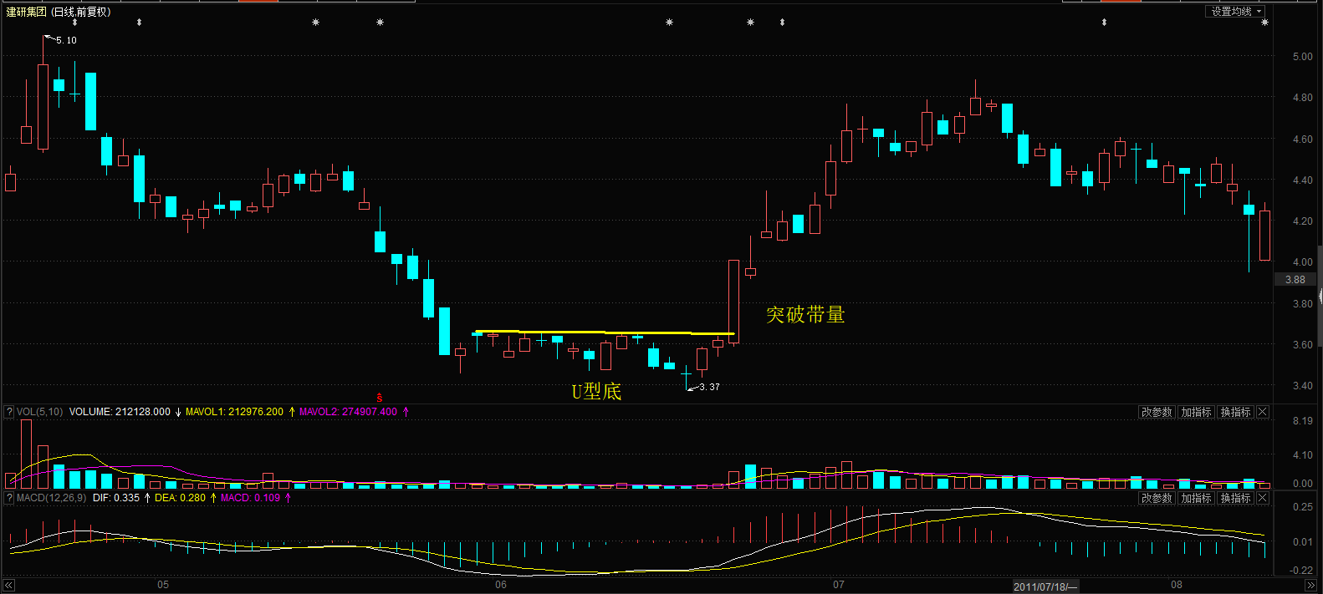The image size is (1323, 594).
Task: Click 改参数 in the MACD panel
Action: coord(1157,498)
